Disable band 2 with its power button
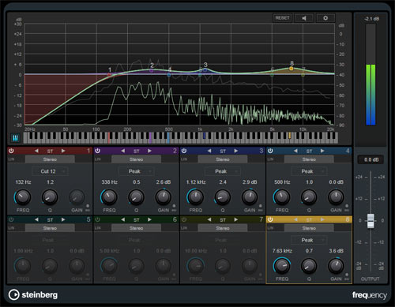The image size is (395, 307). [x=98, y=151]
